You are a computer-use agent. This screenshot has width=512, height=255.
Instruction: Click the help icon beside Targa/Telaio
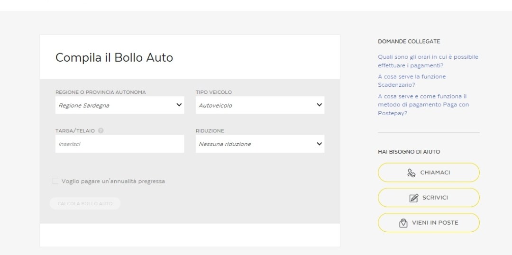101,131
